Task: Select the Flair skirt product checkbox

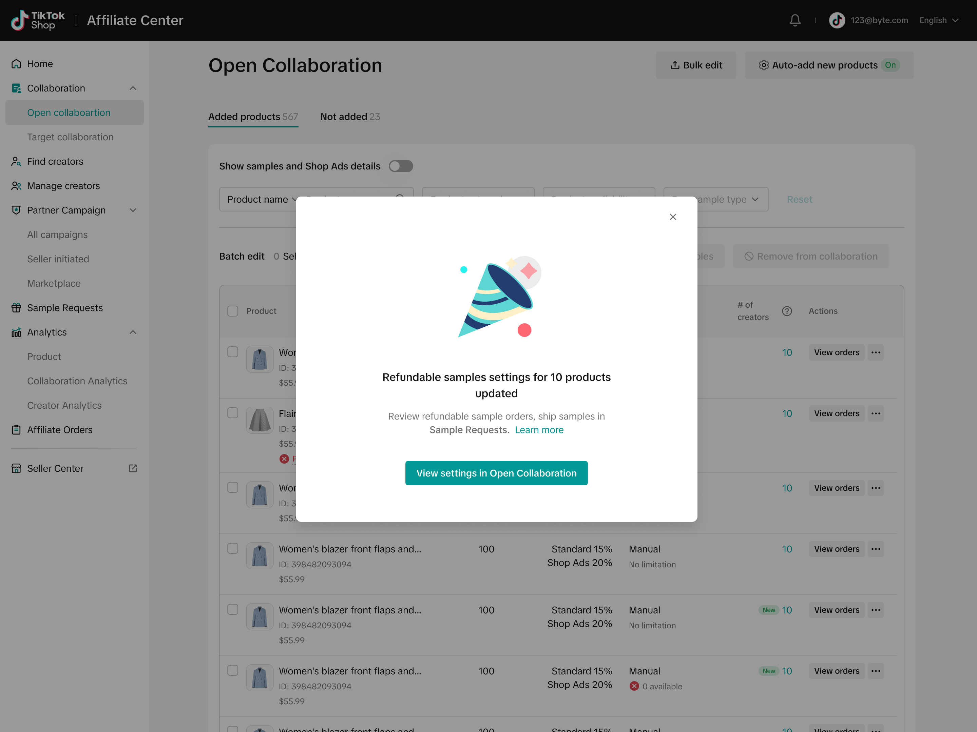Action: (233, 413)
